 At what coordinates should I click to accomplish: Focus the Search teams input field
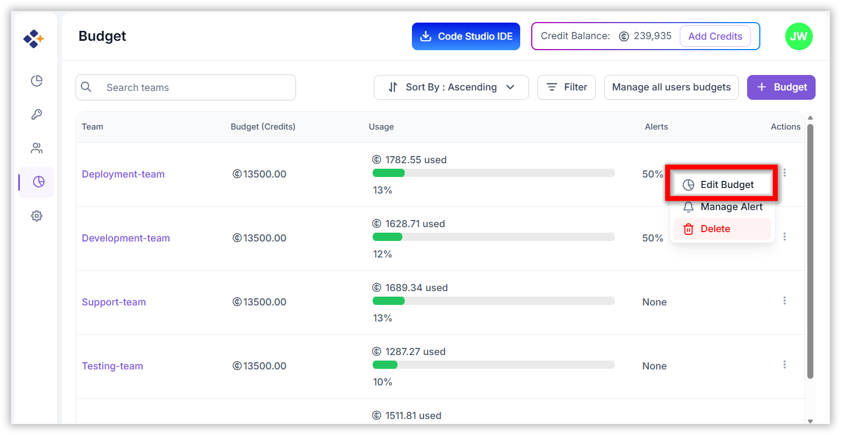193,88
